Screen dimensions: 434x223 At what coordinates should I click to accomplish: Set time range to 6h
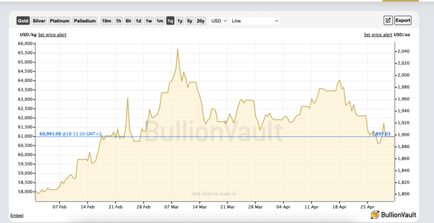tap(128, 21)
